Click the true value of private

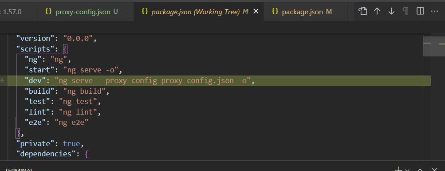(x=71, y=144)
